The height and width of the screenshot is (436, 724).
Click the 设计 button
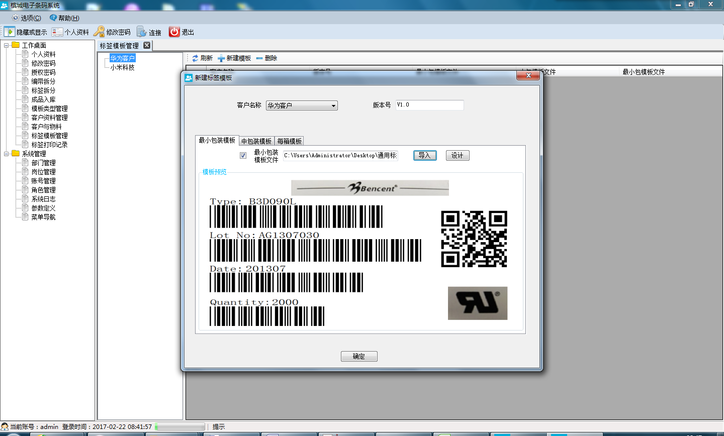click(x=457, y=156)
